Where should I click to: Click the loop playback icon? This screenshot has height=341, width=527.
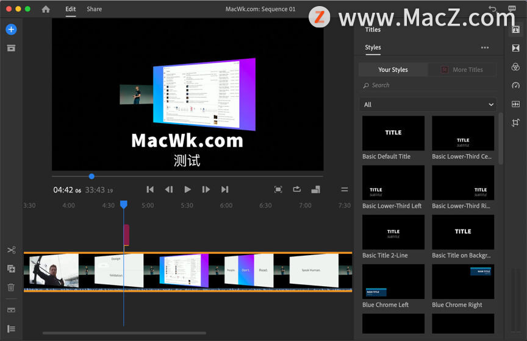pyautogui.click(x=297, y=189)
